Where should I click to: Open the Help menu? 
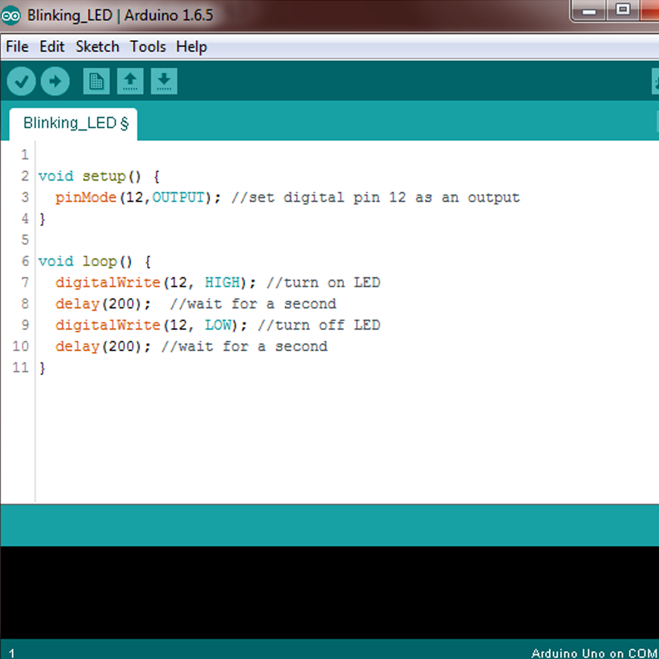tap(190, 46)
